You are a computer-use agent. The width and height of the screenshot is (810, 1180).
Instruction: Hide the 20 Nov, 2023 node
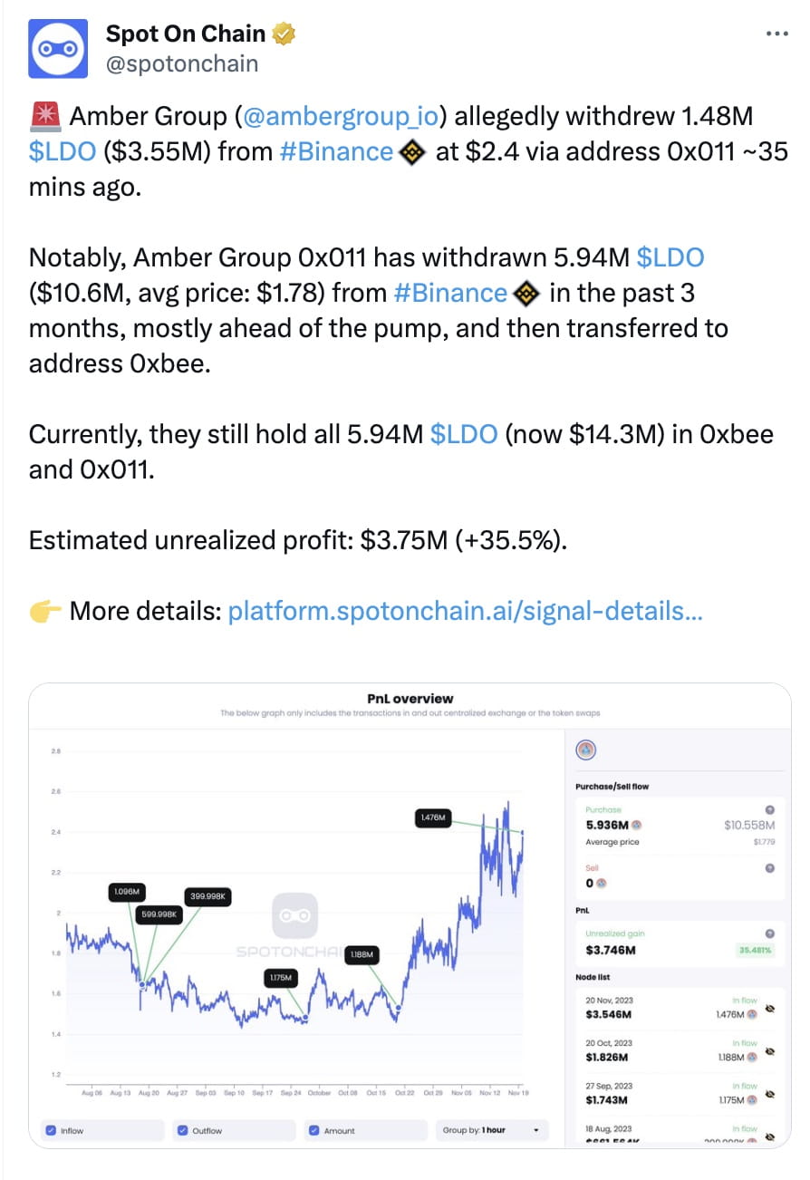(x=769, y=1008)
